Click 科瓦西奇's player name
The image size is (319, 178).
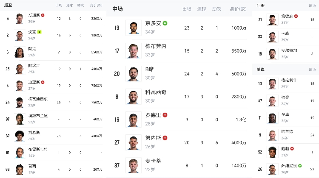(156, 92)
